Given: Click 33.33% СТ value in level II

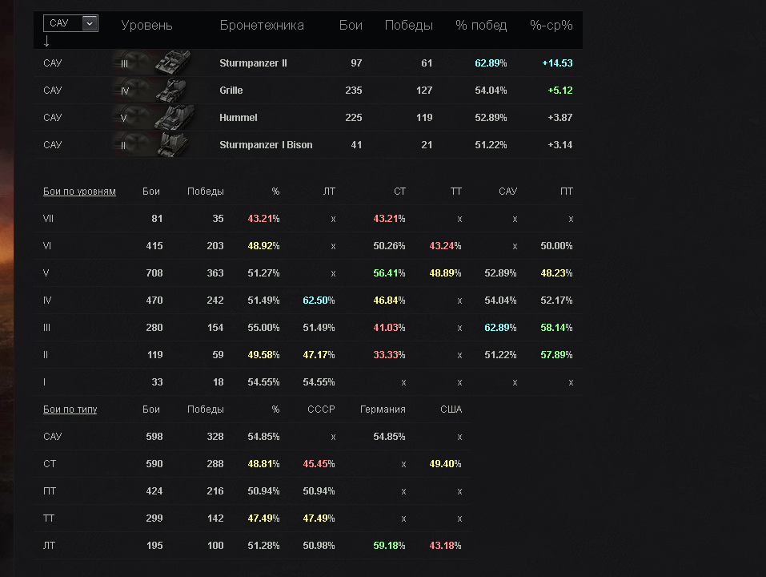Looking at the screenshot, I should (389, 356).
